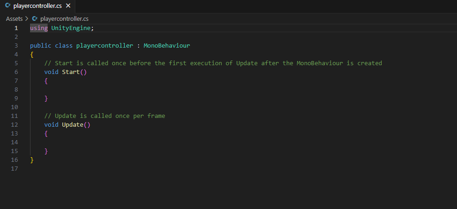Click the C# icon in the breadcrumb bar

[x=35, y=19]
